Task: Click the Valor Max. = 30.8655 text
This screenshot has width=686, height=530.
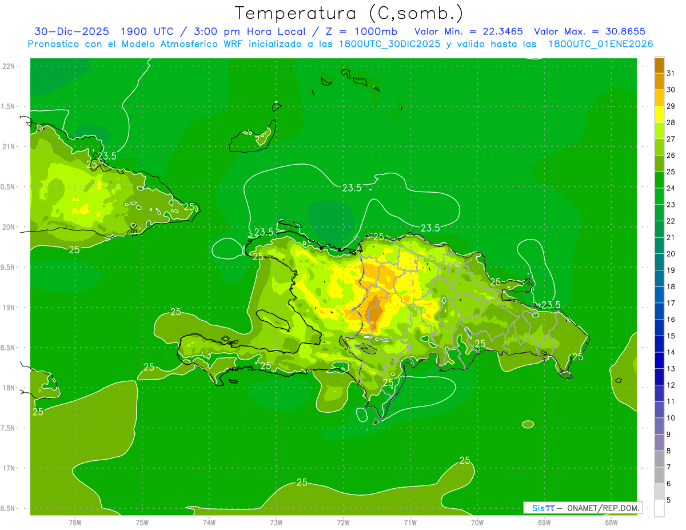Action: (x=589, y=31)
